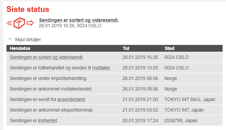226x130 pixels.
Task: Open bold status link 'Sendingen er sortert og videresendt'
Action: click(79, 20)
